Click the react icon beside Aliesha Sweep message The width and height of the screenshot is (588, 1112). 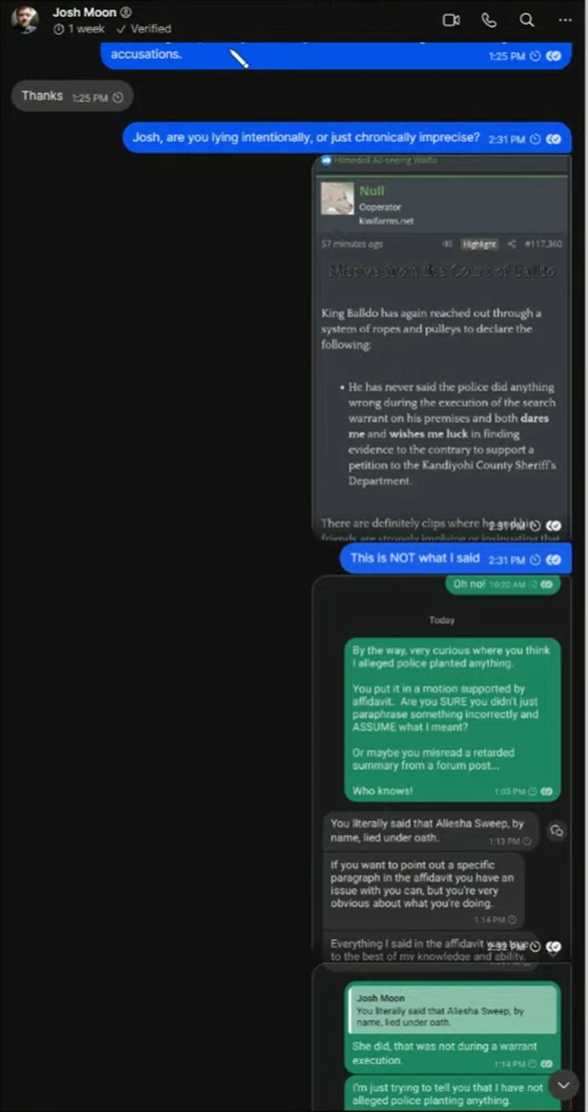click(x=556, y=831)
